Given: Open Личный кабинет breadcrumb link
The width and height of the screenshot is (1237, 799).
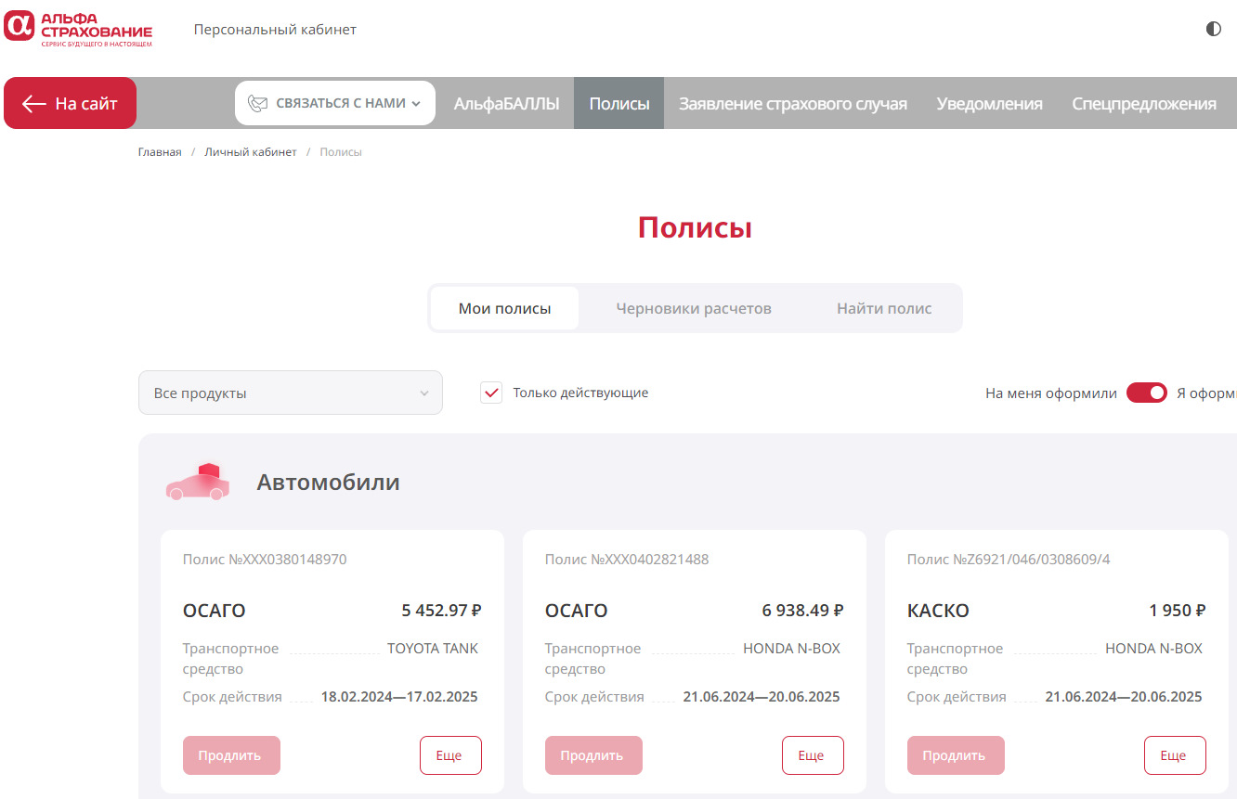Looking at the screenshot, I should pos(251,152).
